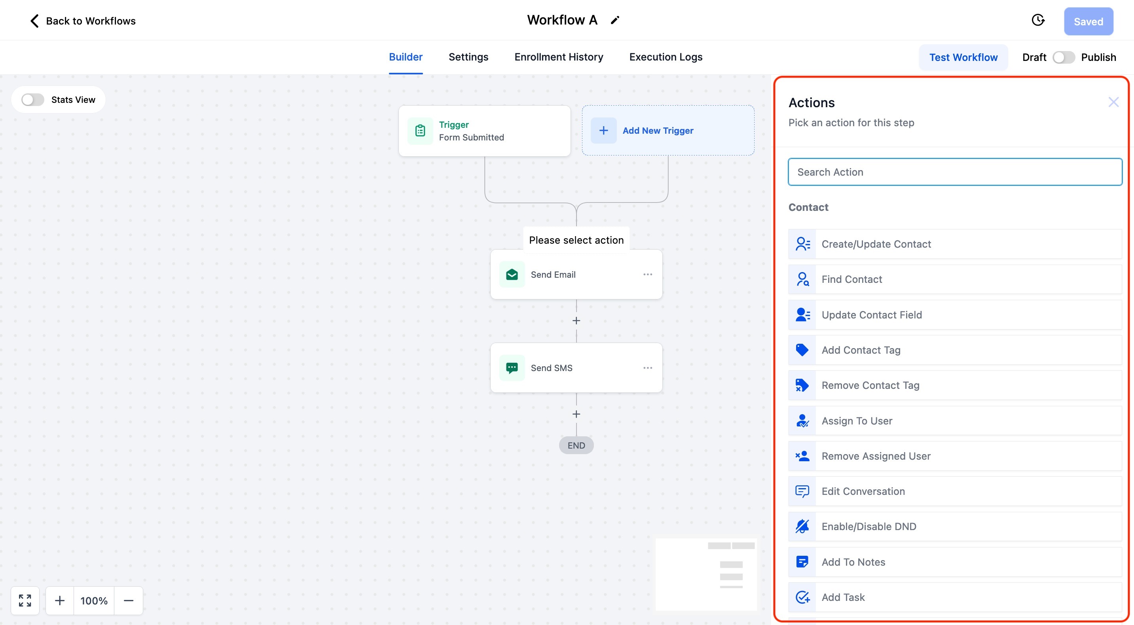Toggle the Stats View switch
The image size is (1134, 625).
click(x=33, y=100)
